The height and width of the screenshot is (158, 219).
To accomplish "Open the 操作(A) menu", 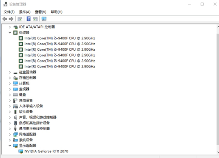I will pyautogui.click(x=25, y=12).
